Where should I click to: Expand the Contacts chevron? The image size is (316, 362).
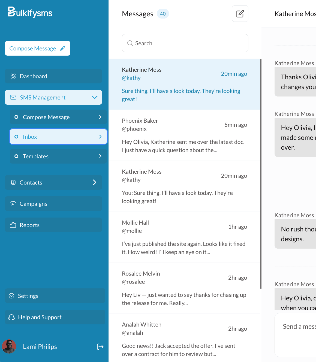point(95,182)
